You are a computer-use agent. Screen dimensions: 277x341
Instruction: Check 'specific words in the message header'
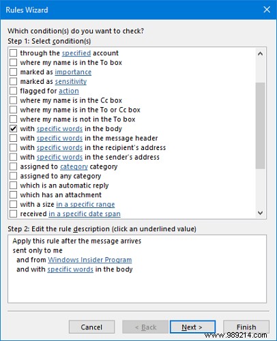(13, 138)
